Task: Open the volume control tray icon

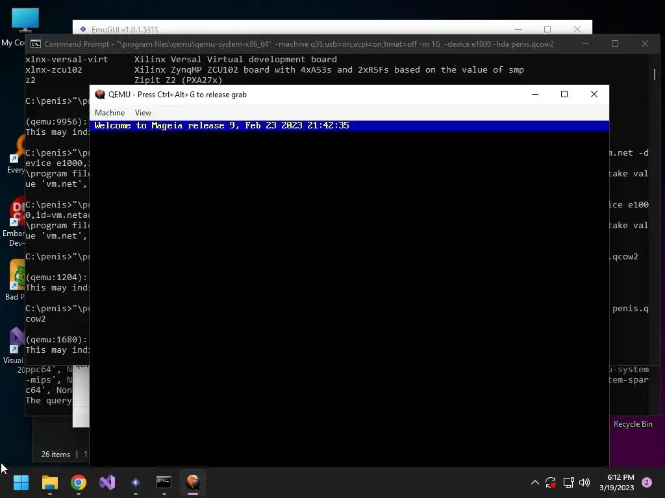Action: (584, 482)
